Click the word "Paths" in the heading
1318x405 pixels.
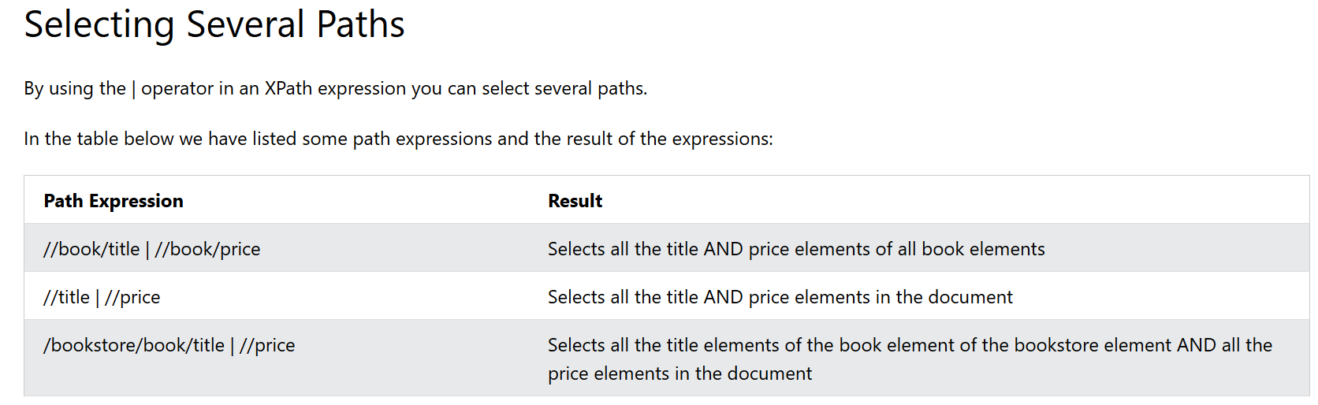(x=360, y=24)
